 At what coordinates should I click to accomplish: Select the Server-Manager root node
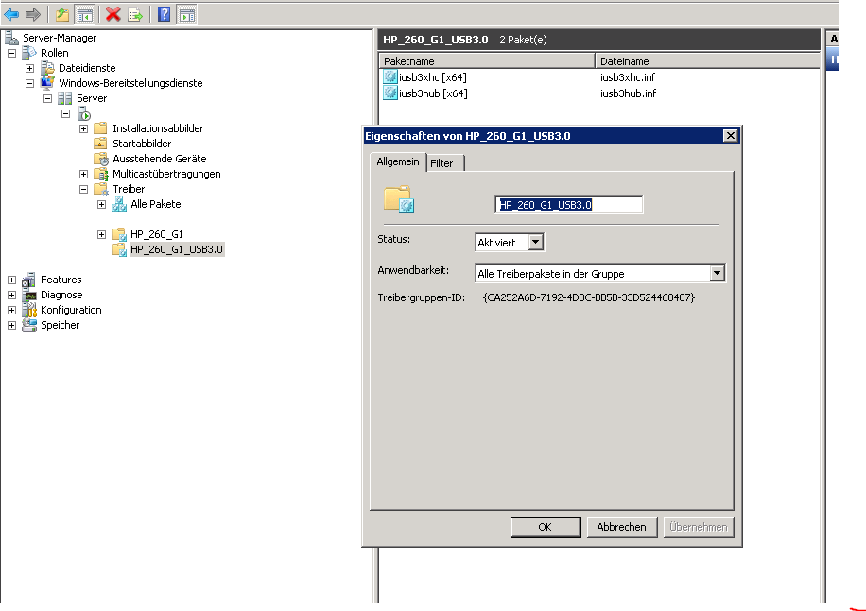pos(60,38)
